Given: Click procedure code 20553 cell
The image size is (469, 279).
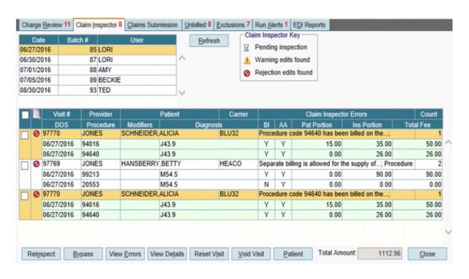Looking at the screenshot, I should [x=101, y=184].
